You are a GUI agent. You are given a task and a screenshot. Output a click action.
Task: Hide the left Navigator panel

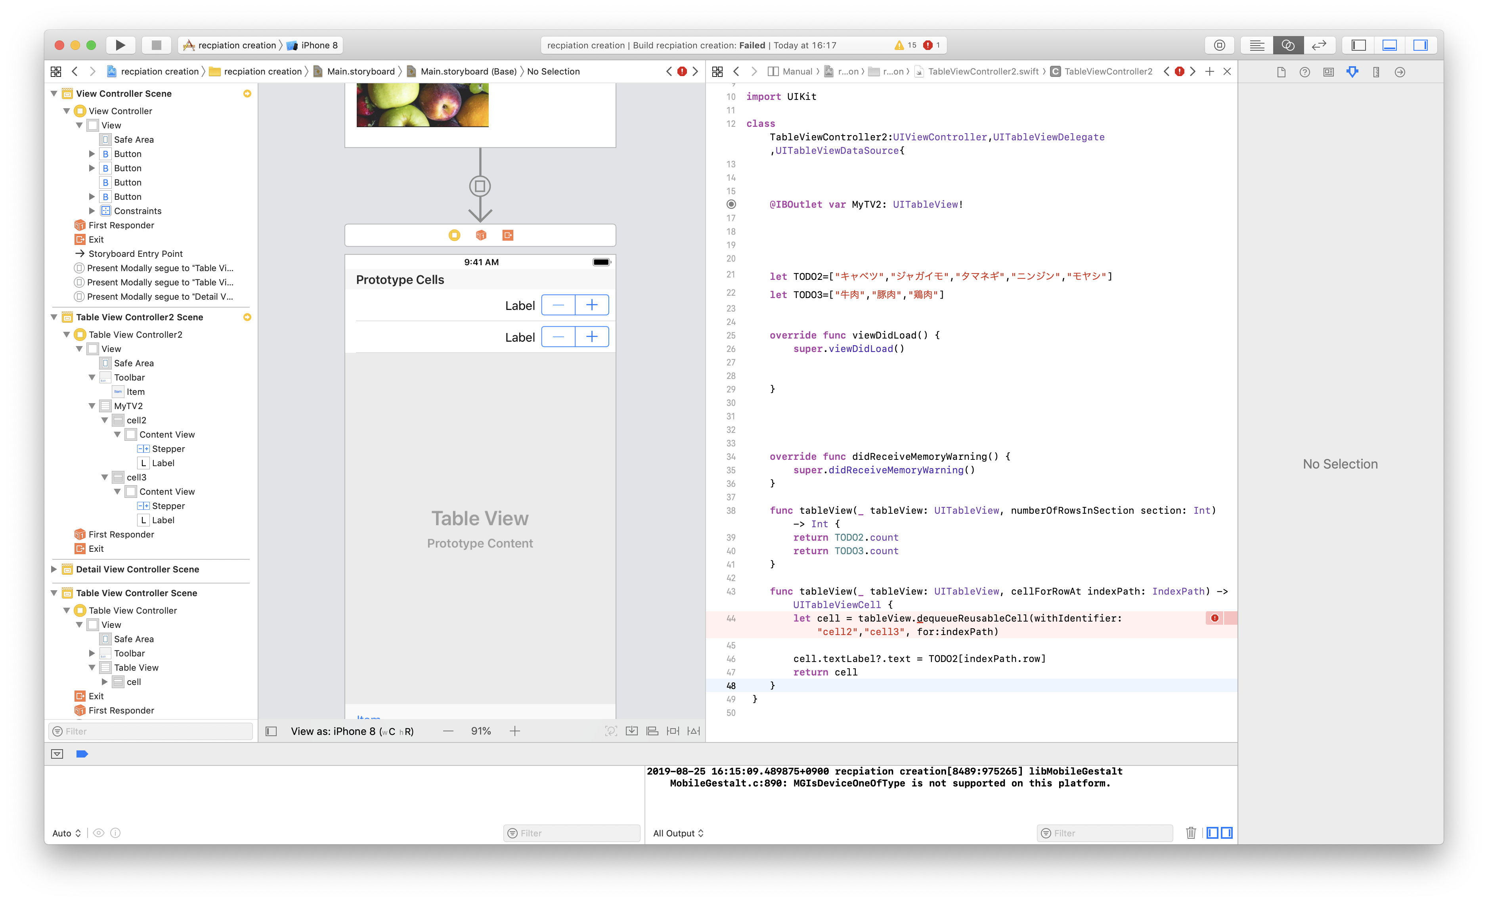(1359, 45)
